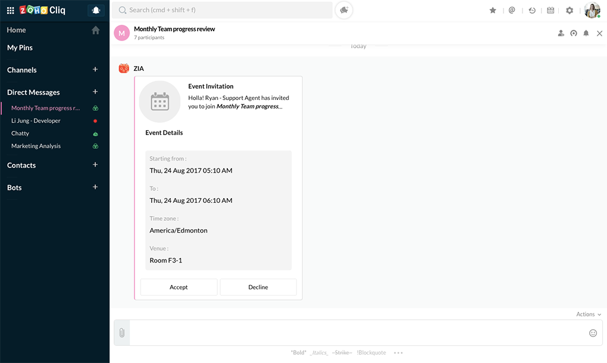
Task: Click plus next to Channels
Action: (x=95, y=70)
